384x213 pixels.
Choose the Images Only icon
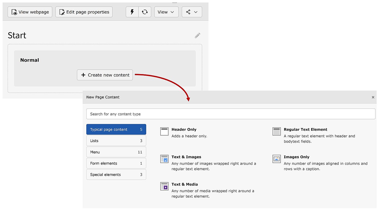[276, 159]
